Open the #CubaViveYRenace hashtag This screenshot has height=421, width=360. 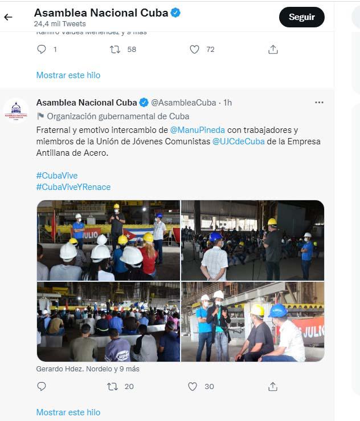(73, 187)
